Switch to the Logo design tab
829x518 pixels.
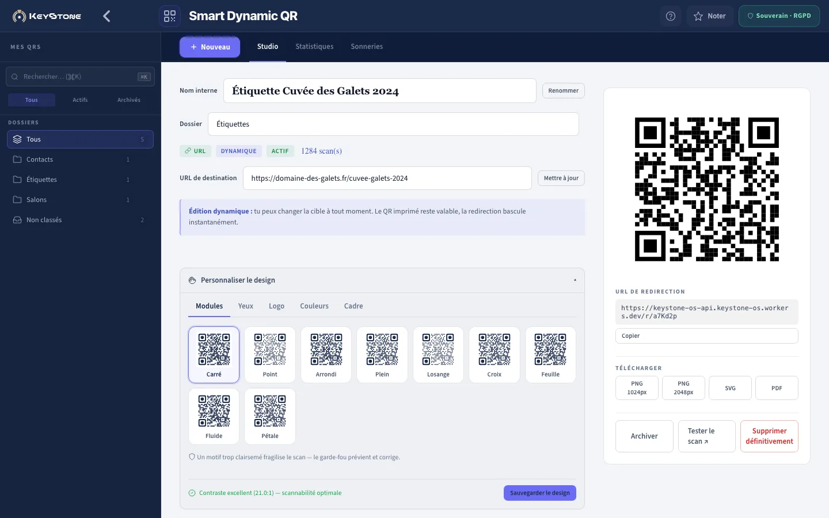277,306
